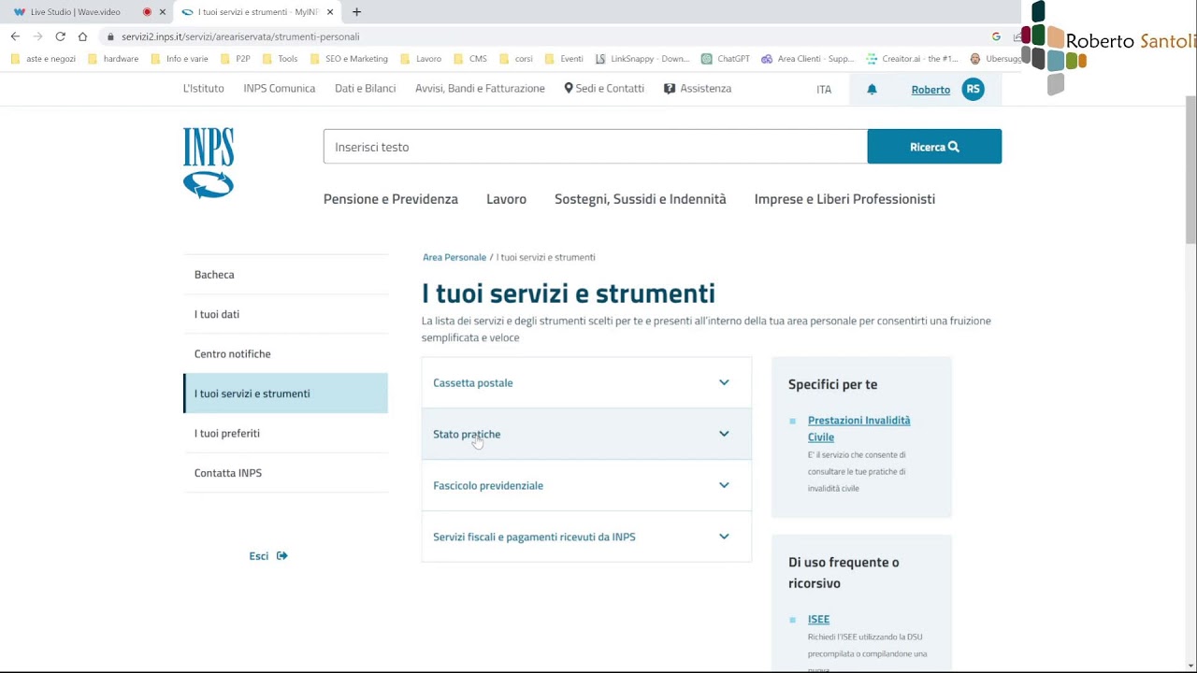Open the Lavoro bookmark folder
This screenshot has height=673, width=1197.
[x=421, y=58]
